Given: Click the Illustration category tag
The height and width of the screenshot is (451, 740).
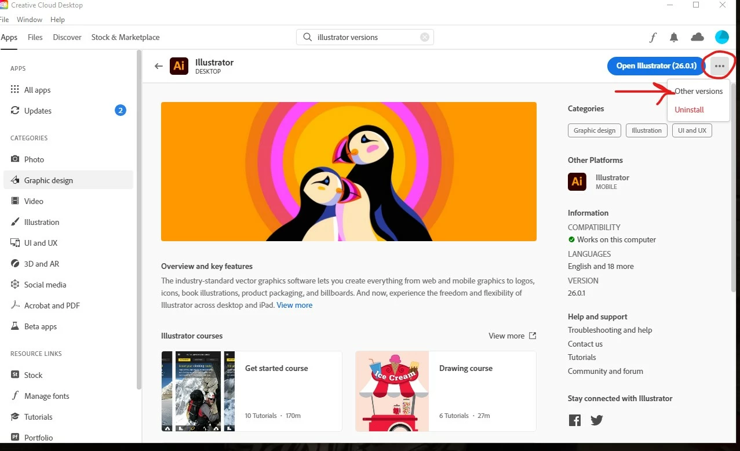Looking at the screenshot, I should tap(647, 130).
